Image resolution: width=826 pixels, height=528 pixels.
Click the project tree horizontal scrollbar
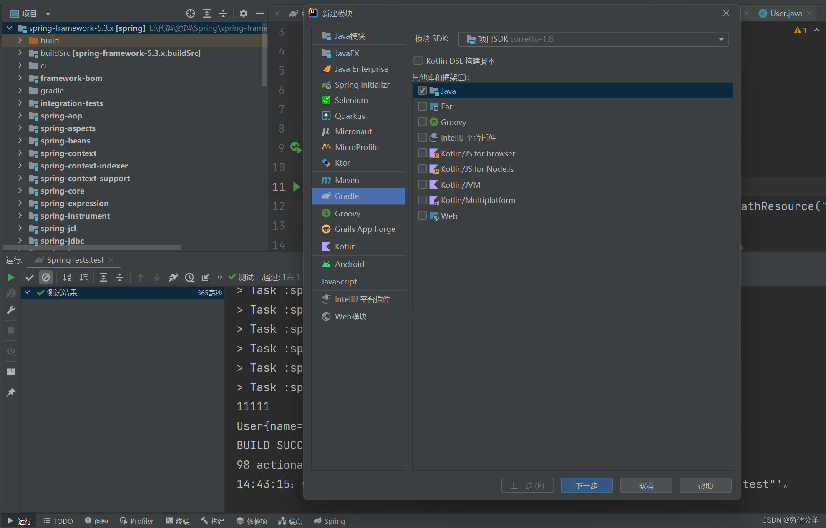[x=92, y=247]
